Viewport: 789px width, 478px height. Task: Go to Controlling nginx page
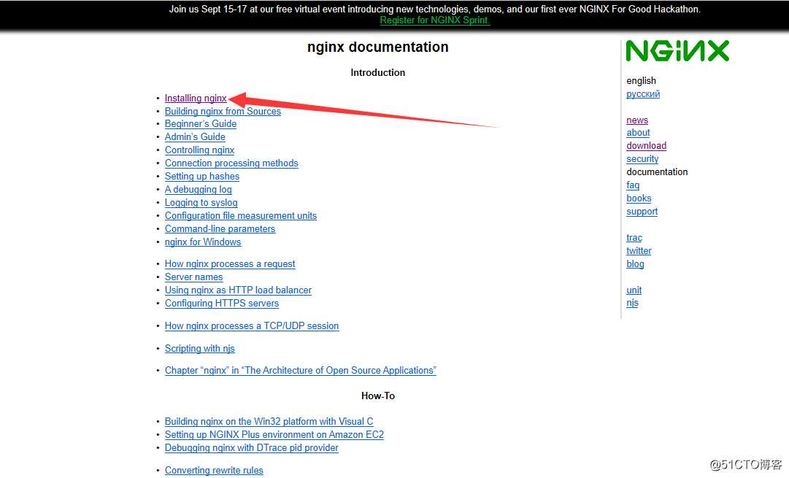[199, 150]
